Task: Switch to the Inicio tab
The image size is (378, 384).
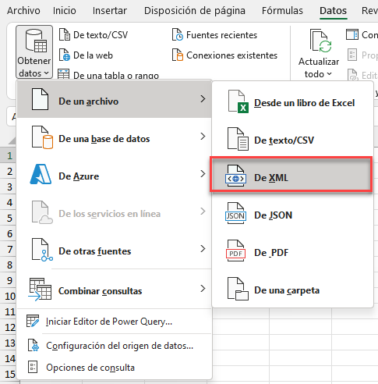Action: [65, 11]
